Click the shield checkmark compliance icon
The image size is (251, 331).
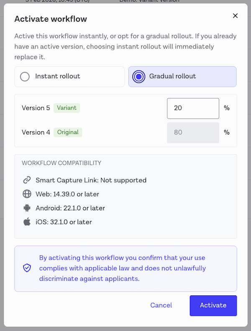click(x=27, y=268)
